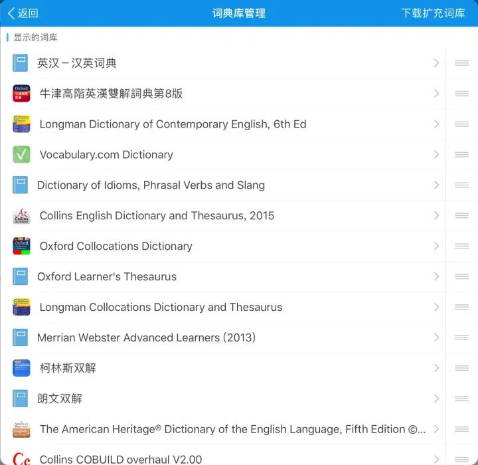The image size is (478, 465).
Task: Grab reorder handle for 英汉－汉英词典
Action: pos(461,63)
